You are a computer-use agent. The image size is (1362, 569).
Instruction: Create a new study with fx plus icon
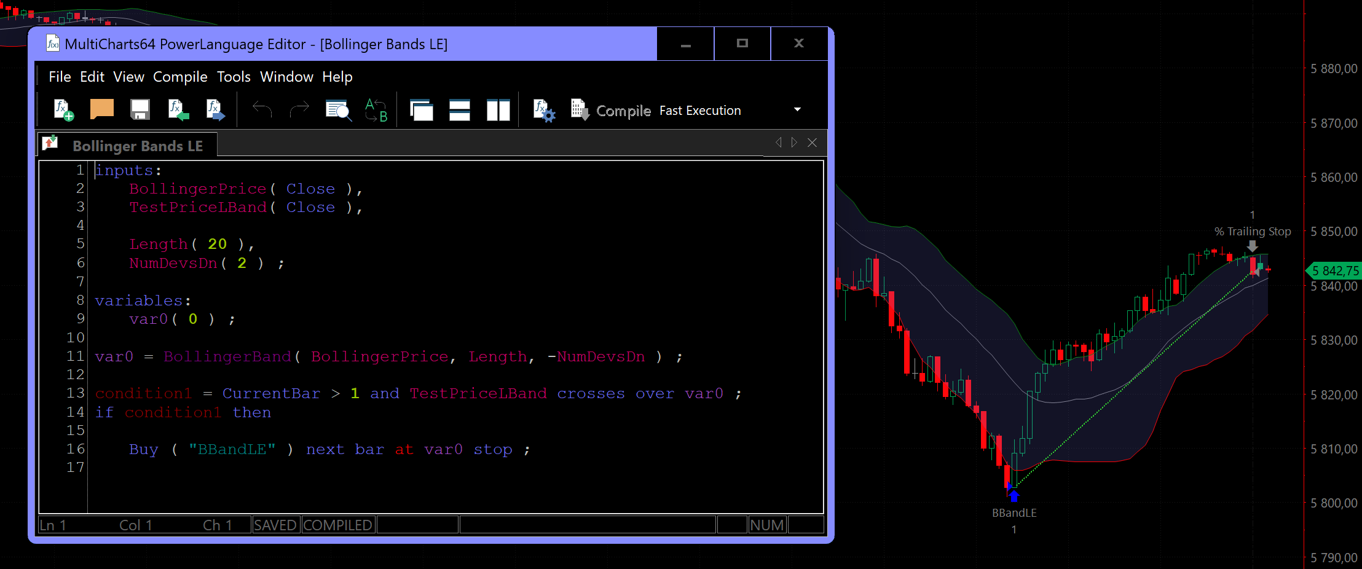point(64,110)
